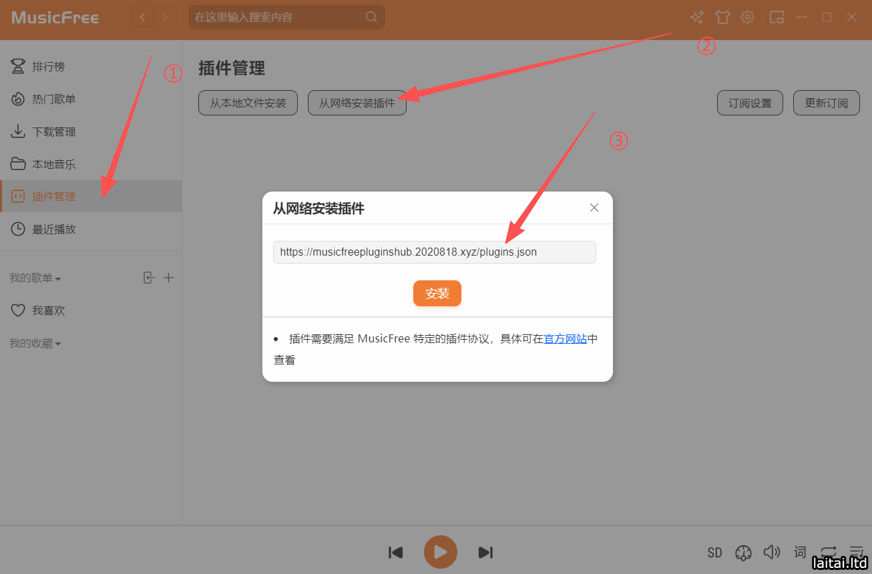Screen dimensions: 872x574
Task: Click the volume speaker icon
Action: click(772, 552)
